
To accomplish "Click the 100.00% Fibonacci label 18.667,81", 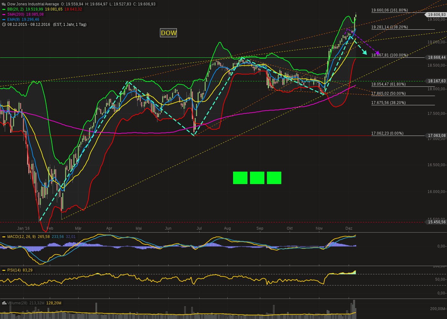I will coord(390,55).
